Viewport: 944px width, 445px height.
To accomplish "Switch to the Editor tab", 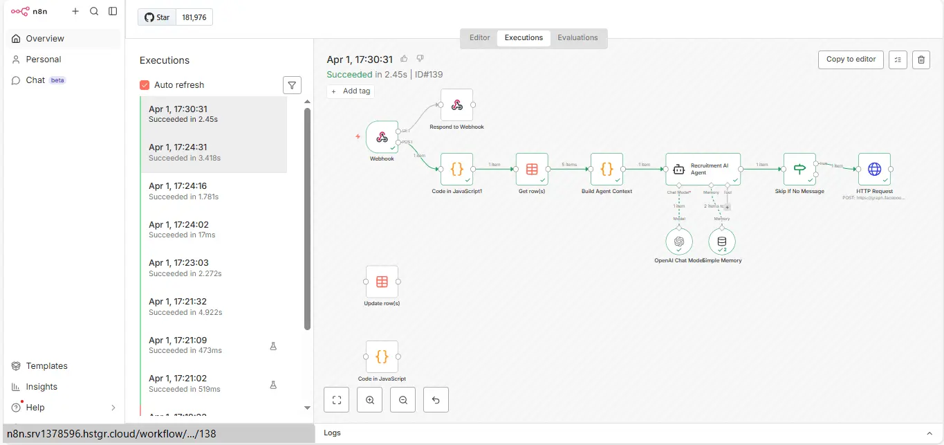I will [479, 38].
